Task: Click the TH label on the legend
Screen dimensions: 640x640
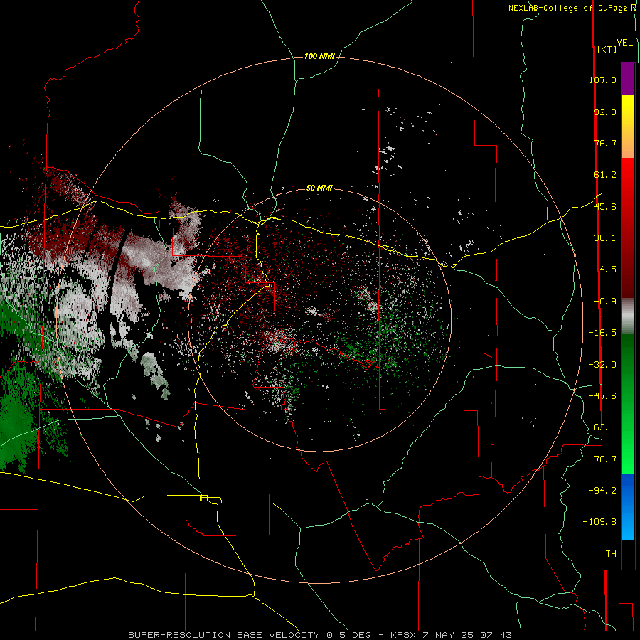Action: (611, 554)
